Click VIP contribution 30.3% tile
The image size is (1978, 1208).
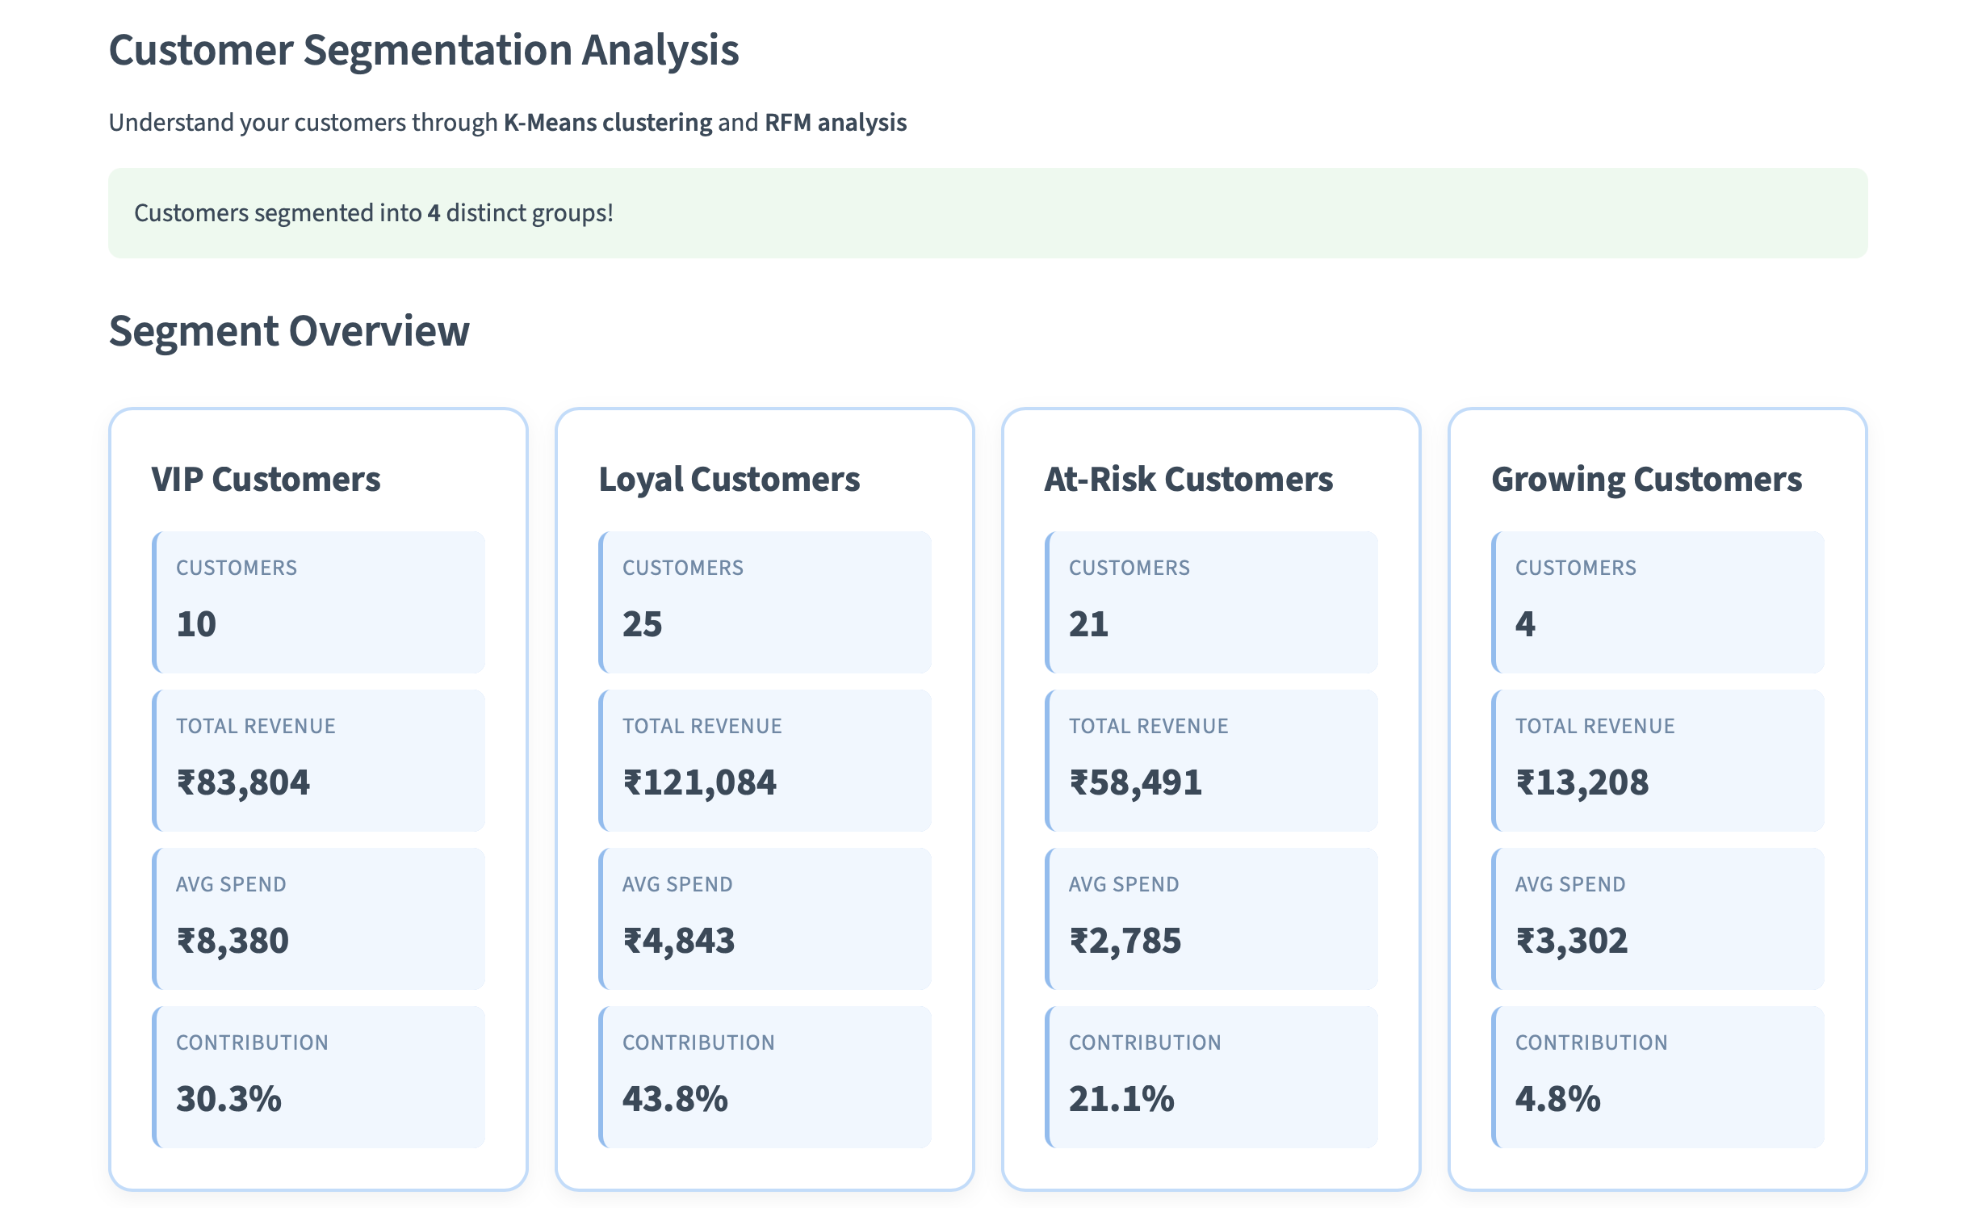click(x=318, y=1077)
